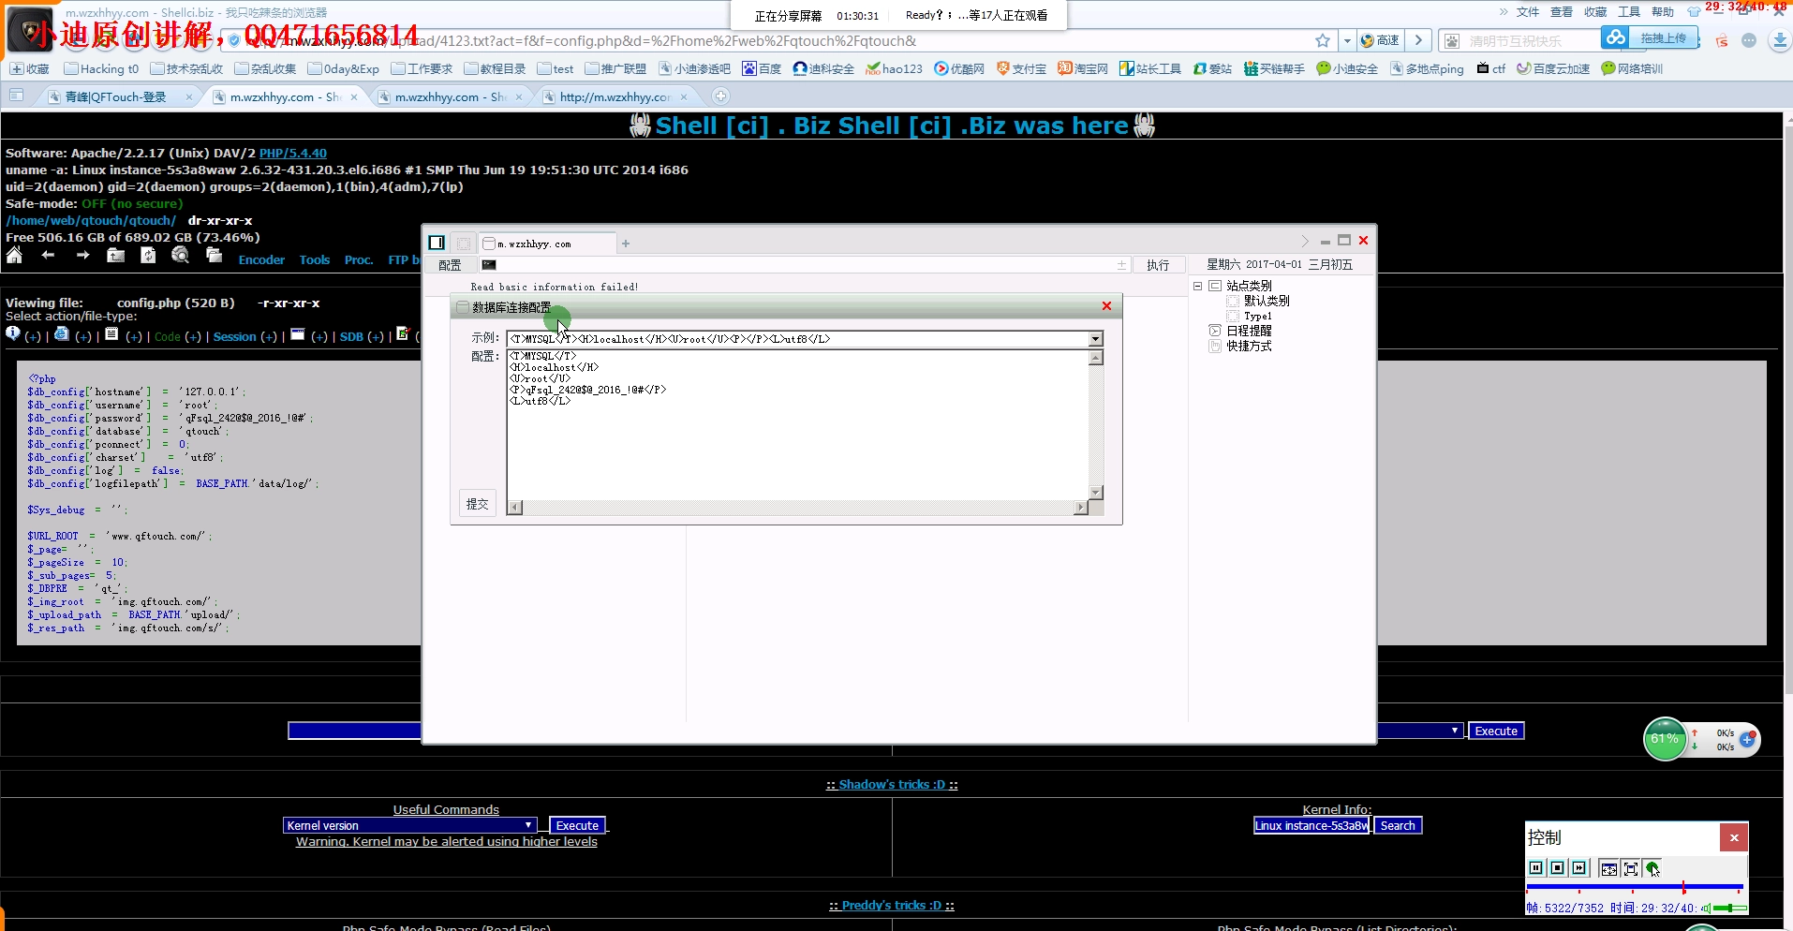Open the Shadow's tricks :D link
The height and width of the screenshot is (931, 1793).
point(891,784)
